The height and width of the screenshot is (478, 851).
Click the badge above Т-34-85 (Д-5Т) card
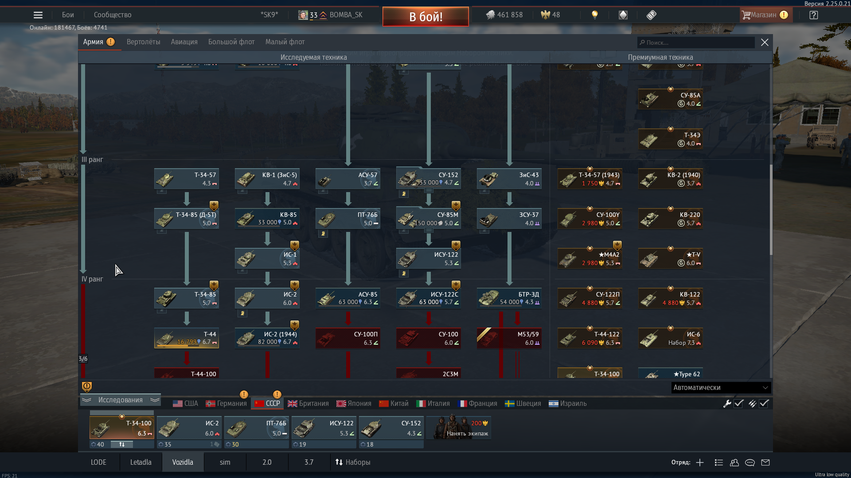tap(214, 205)
